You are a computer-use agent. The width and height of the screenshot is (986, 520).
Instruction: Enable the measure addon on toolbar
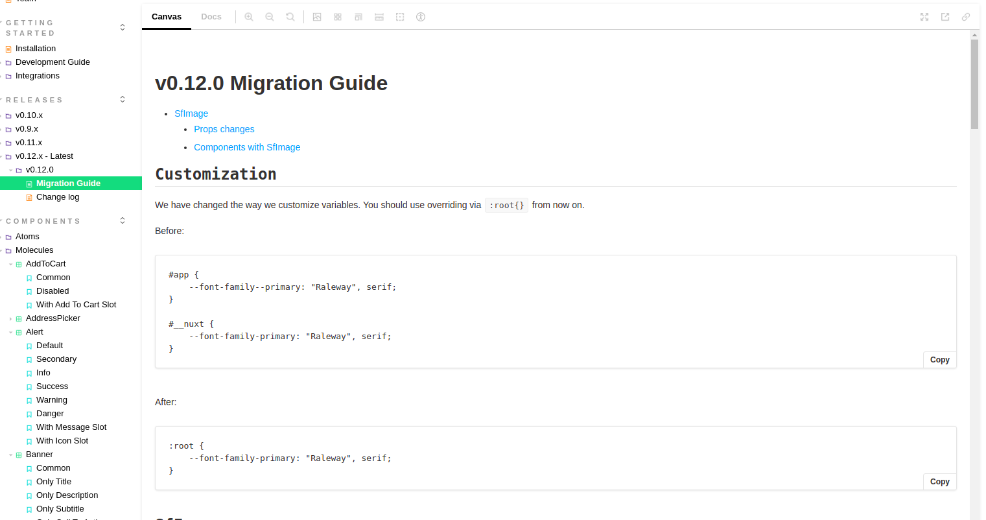click(x=379, y=17)
